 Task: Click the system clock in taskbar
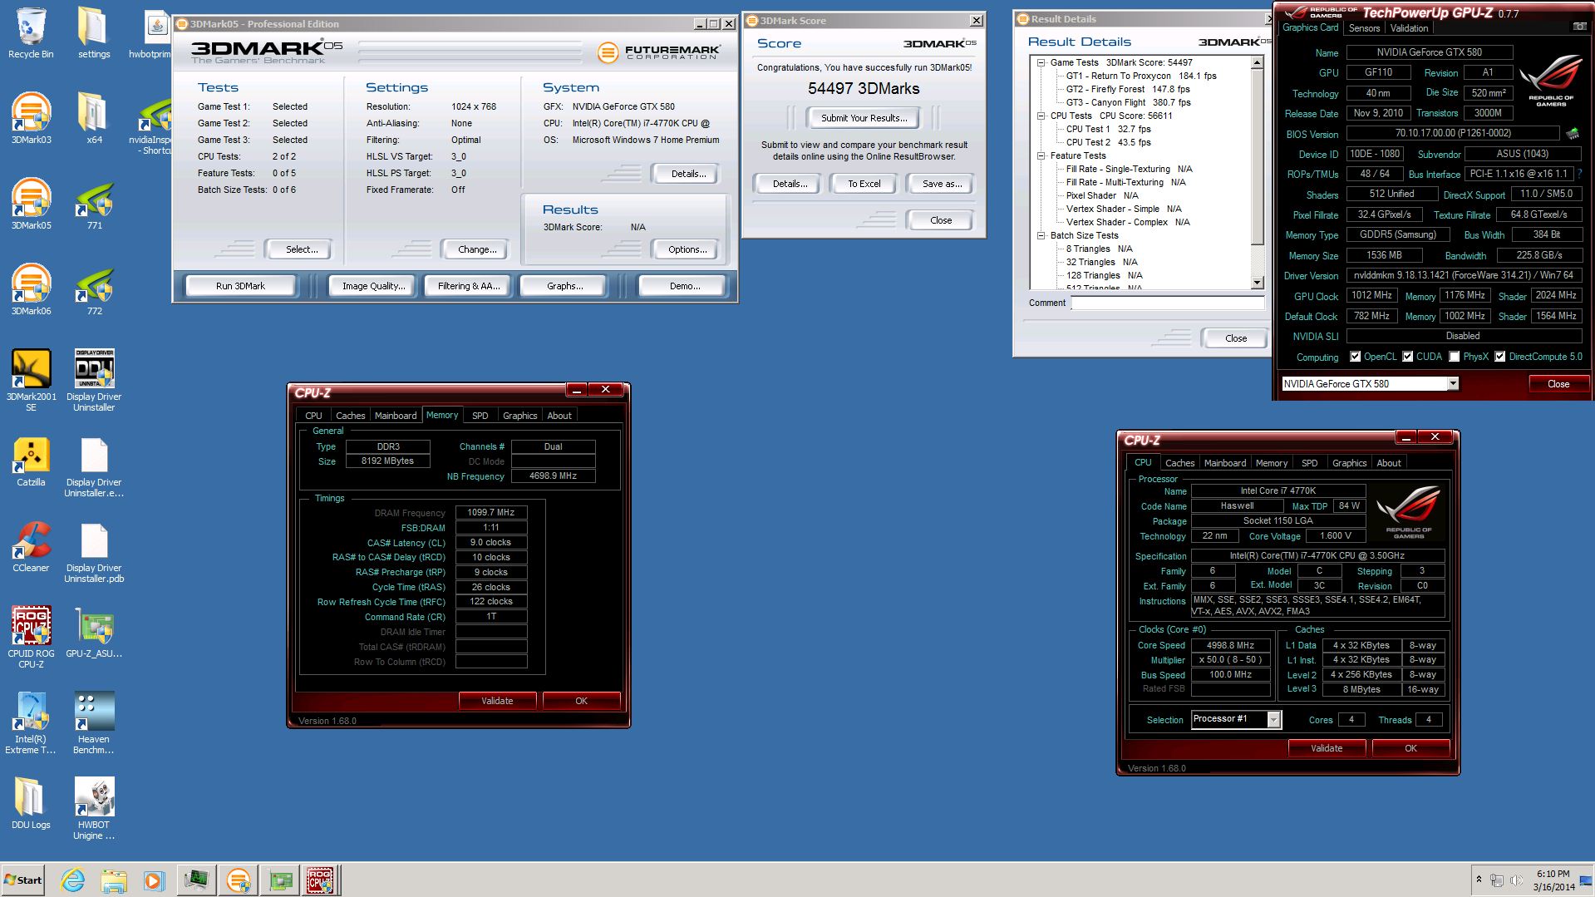[x=1553, y=880]
